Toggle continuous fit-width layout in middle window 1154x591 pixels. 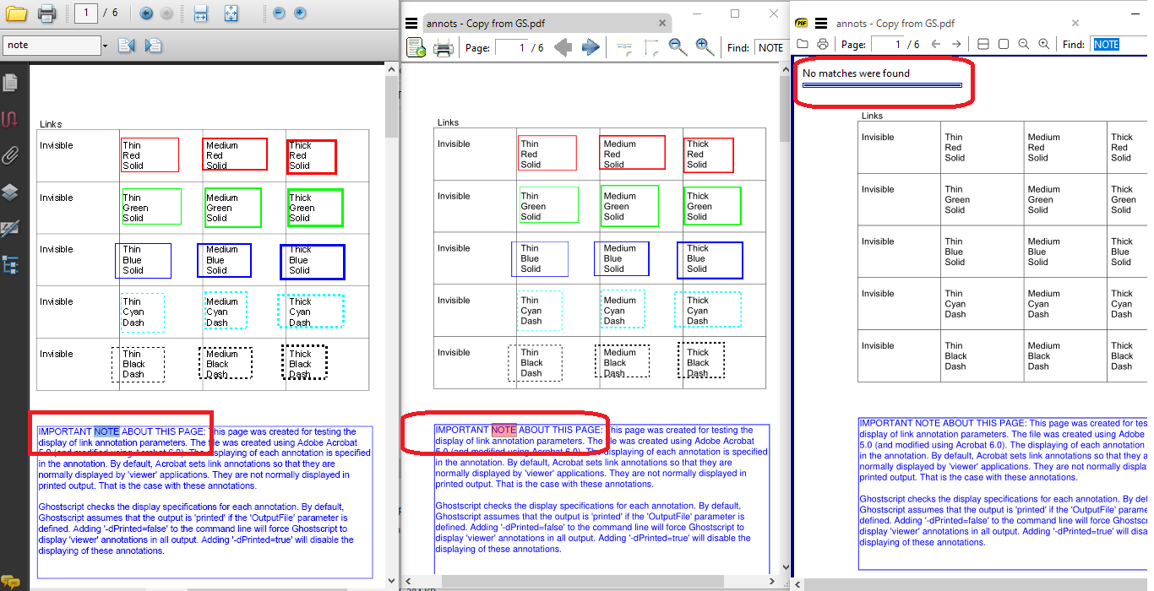point(624,48)
